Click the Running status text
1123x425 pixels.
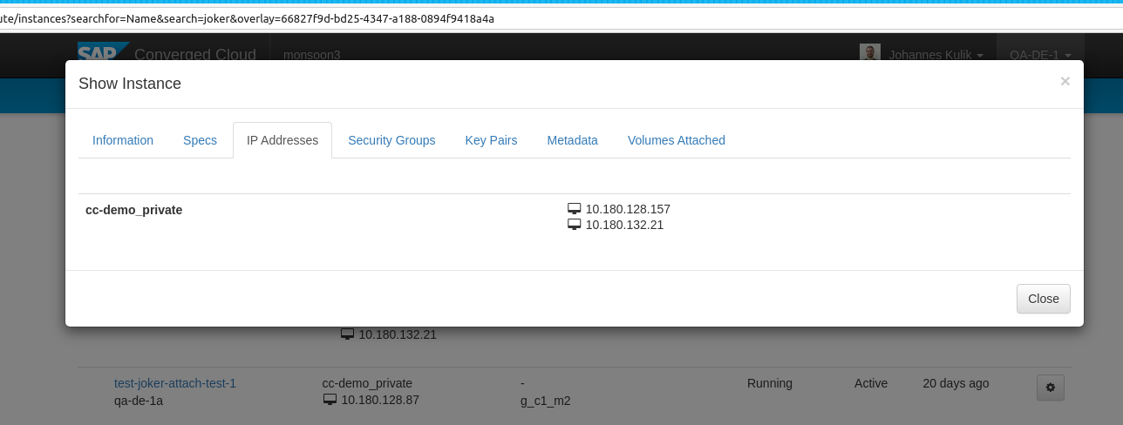pyautogui.click(x=770, y=383)
